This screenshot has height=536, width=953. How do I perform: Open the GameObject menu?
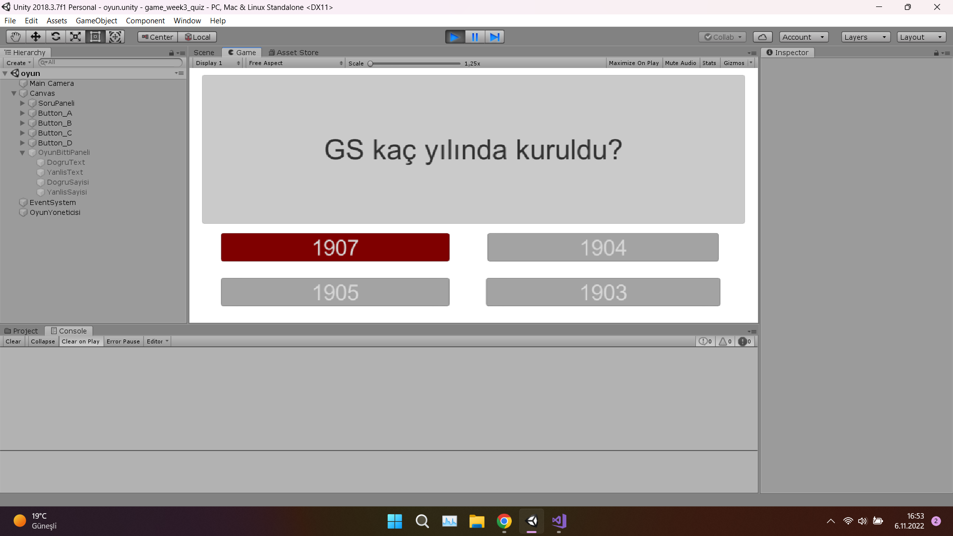96,21
